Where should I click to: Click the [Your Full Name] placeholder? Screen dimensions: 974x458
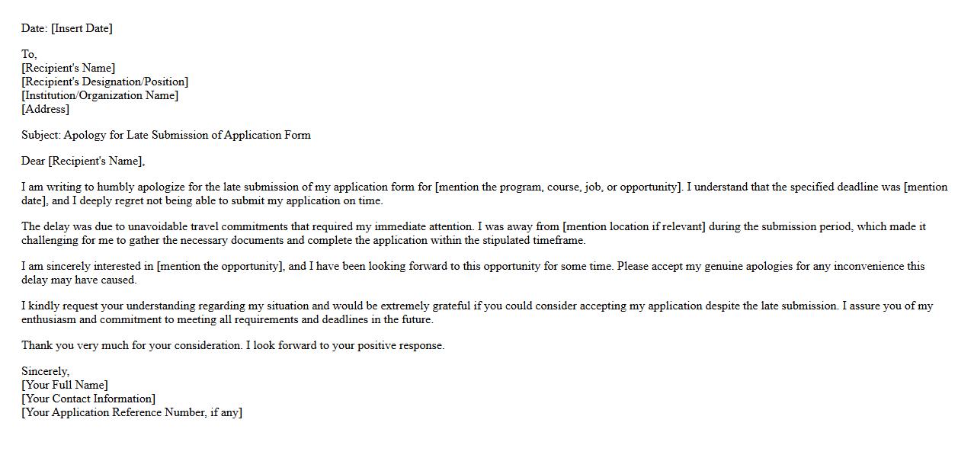coord(65,385)
